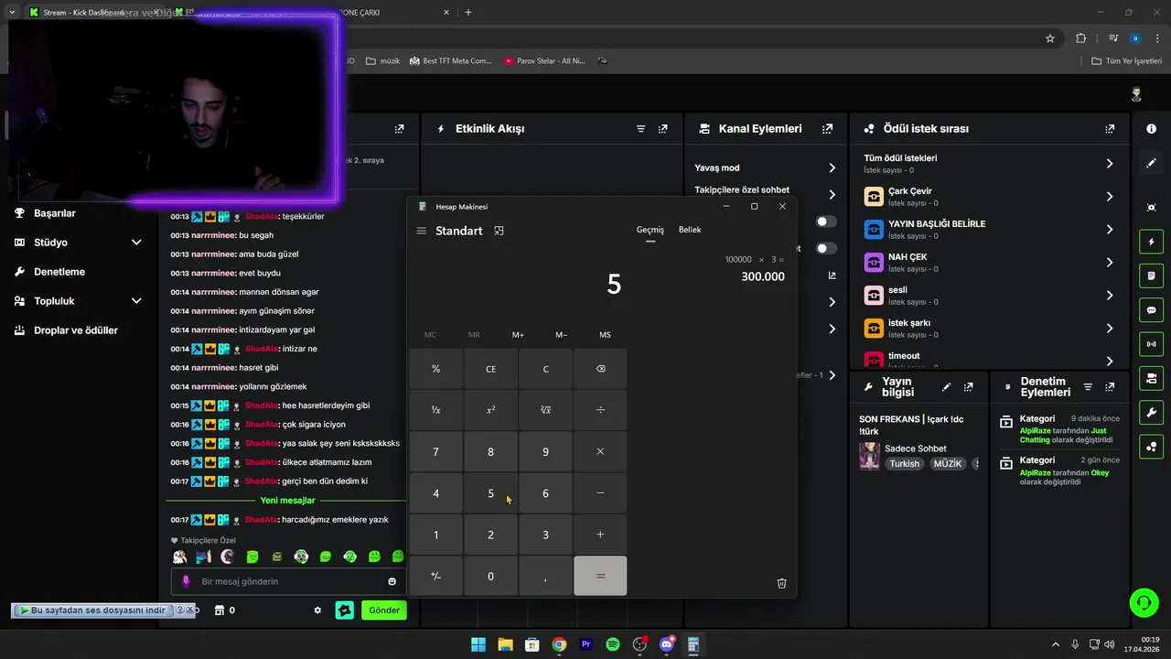Screen dimensions: 1171x659
Task: Click the chat message input field
Action: pyautogui.click(x=287, y=581)
